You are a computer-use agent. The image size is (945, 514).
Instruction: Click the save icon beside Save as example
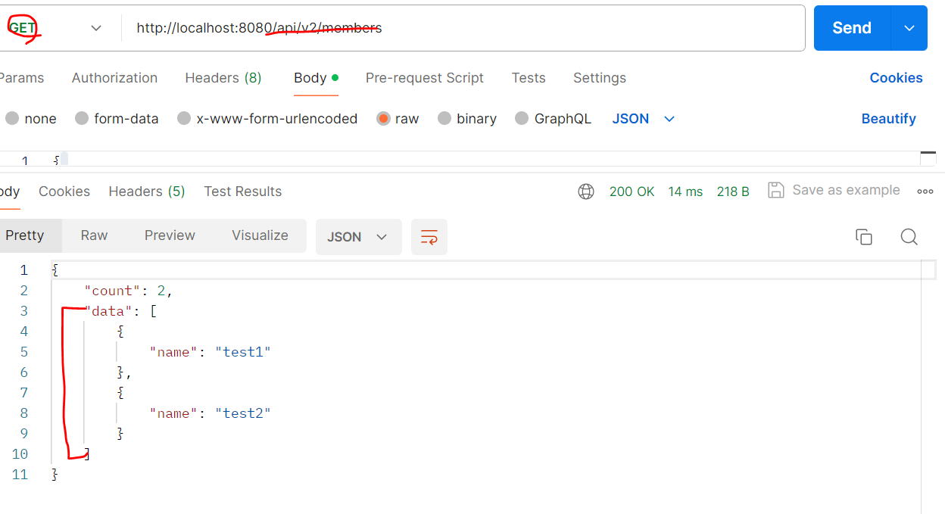[x=775, y=190]
